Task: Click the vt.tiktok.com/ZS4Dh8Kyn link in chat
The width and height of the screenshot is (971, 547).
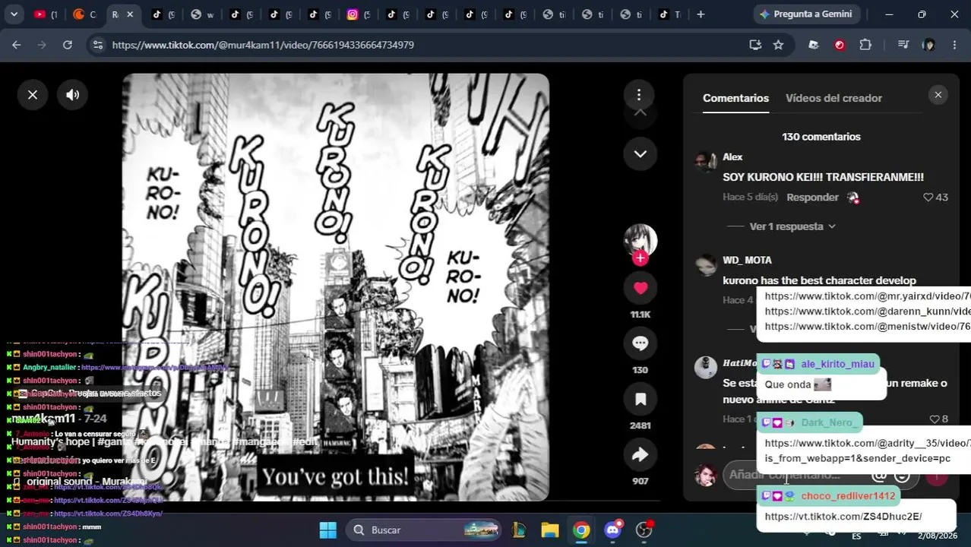Action: click(x=108, y=514)
